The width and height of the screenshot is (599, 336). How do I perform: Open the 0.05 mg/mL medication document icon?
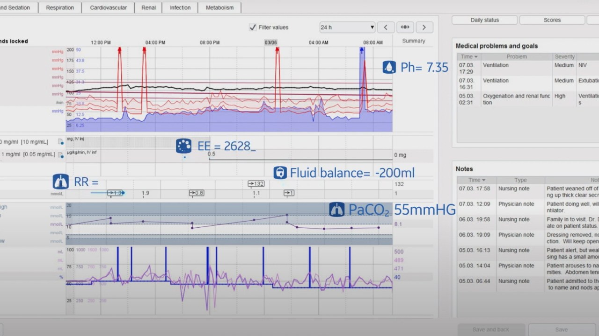pyautogui.click(x=61, y=154)
